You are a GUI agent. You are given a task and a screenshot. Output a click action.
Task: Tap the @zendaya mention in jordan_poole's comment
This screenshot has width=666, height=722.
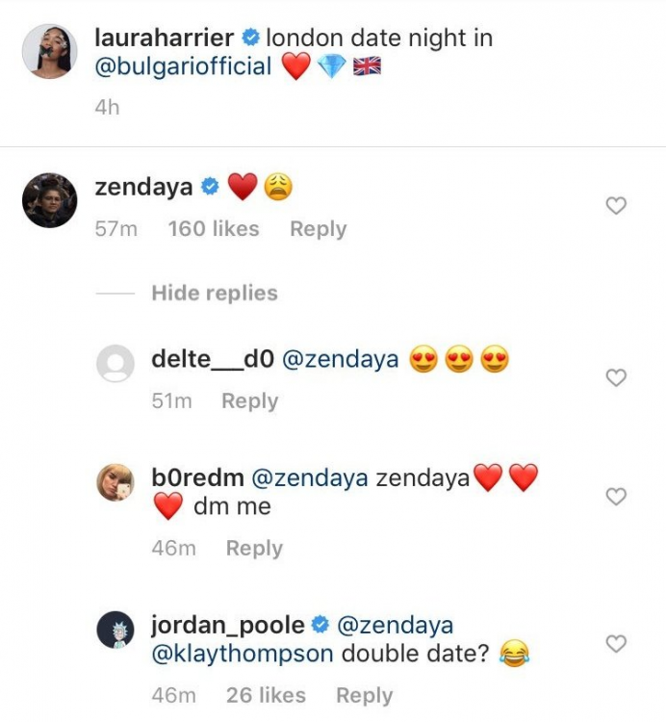pyautogui.click(x=396, y=626)
